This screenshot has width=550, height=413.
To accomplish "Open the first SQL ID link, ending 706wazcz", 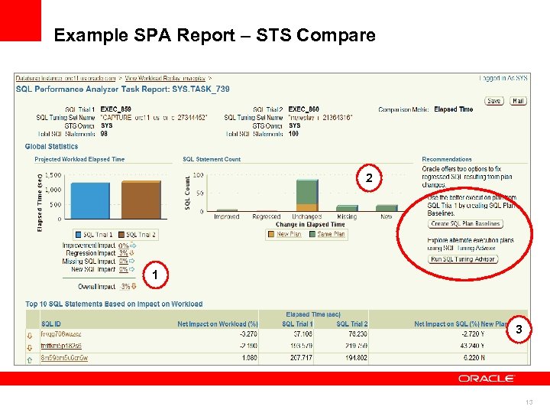I will coord(61,334).
